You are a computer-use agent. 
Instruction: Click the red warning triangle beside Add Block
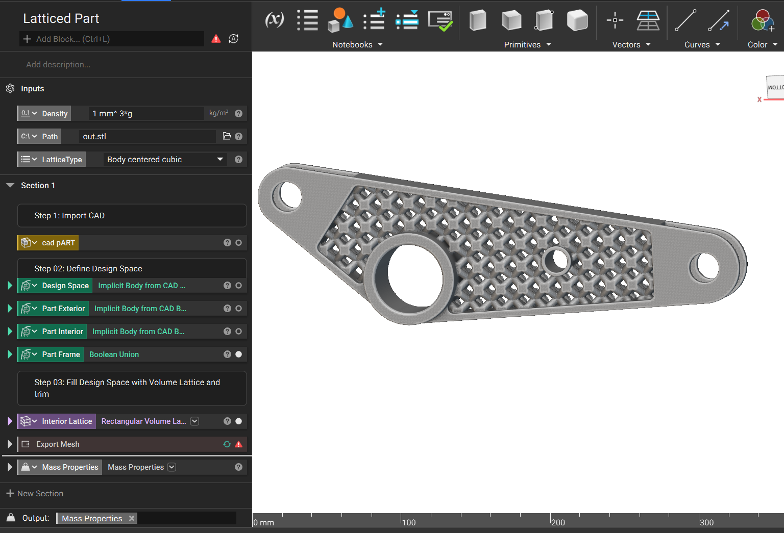(216, 39)
